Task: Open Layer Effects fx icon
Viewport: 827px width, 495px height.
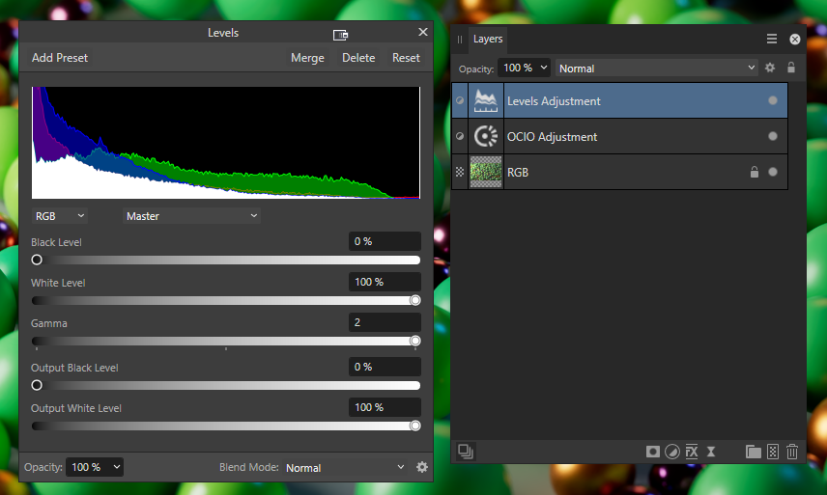Action: point(692,452)
